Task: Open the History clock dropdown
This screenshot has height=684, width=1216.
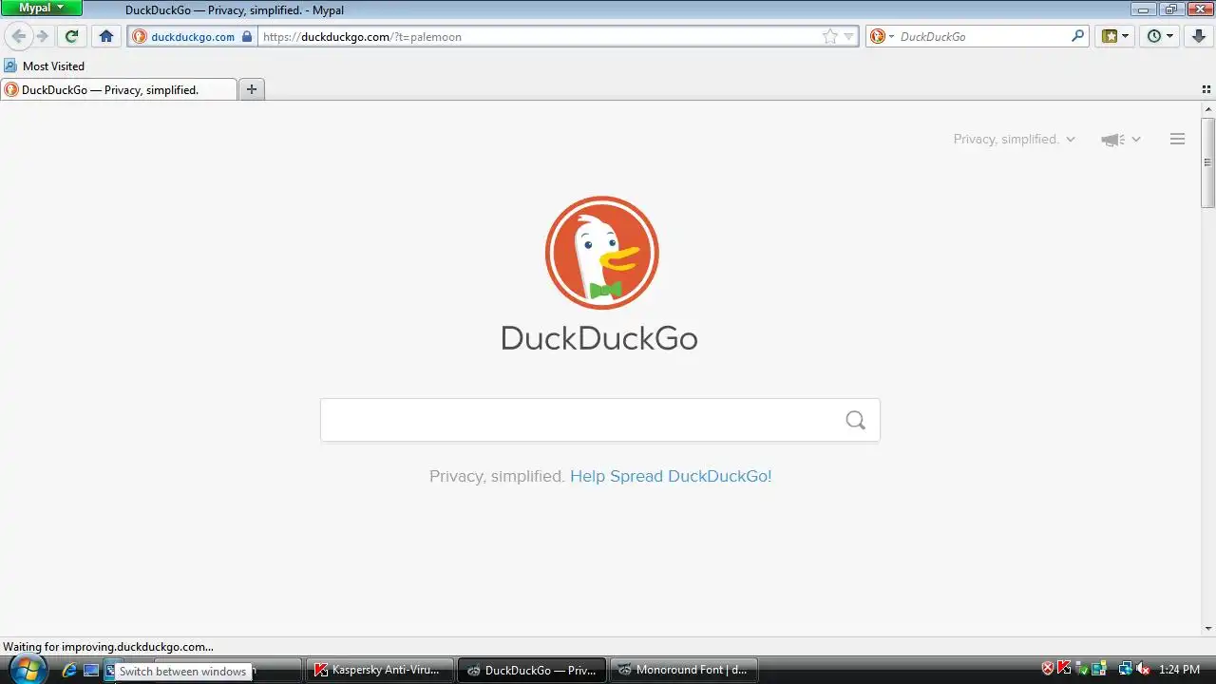Action: point(1160,36)
